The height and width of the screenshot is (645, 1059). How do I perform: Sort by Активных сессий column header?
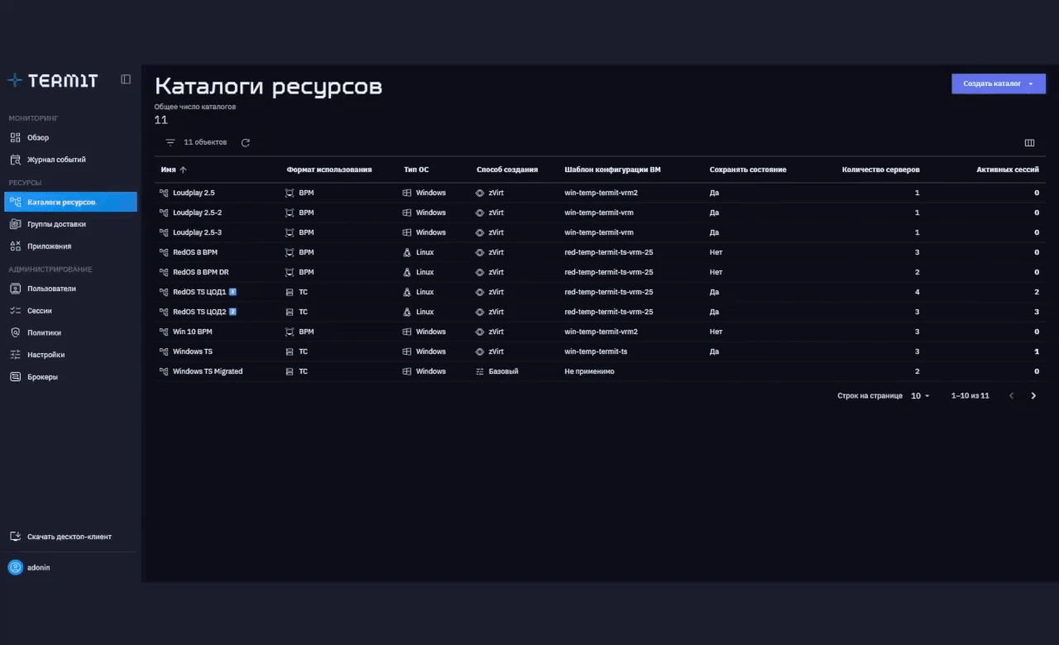pos(1008,170)
